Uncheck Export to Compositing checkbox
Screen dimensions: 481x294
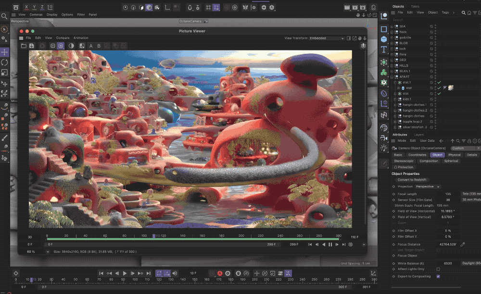[x=438, y=276]
